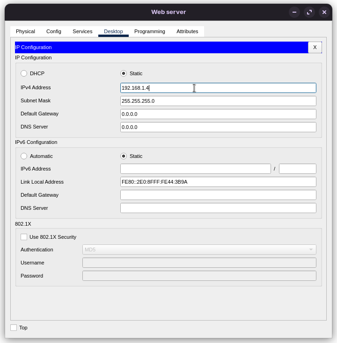Click the 802.1X section heading
This screenshot has width=337, height=343.
pyautogui.click(x=23, y=224)
